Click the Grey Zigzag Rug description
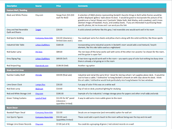Viewport: 172px width, 129px height. [14, 59]
